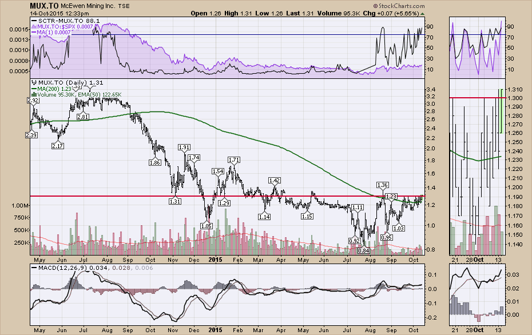Click the 1.74 price peak label

tap(194, 157)
